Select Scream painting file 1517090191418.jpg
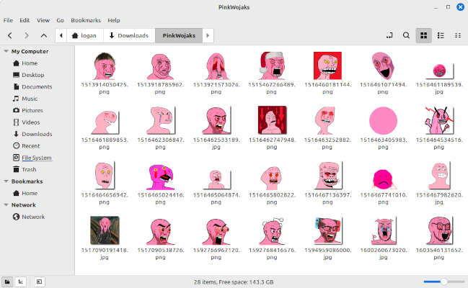Image resolution: width=468 pixels, height=288 pixels. [x=105, y=238]
